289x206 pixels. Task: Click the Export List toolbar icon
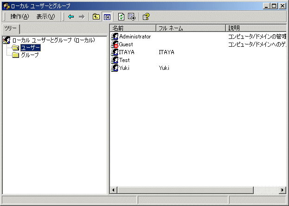tap(132, 17)
